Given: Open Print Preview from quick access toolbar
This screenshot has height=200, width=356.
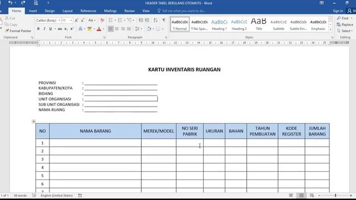Looking at the screenshot, I should coord(36,3).
